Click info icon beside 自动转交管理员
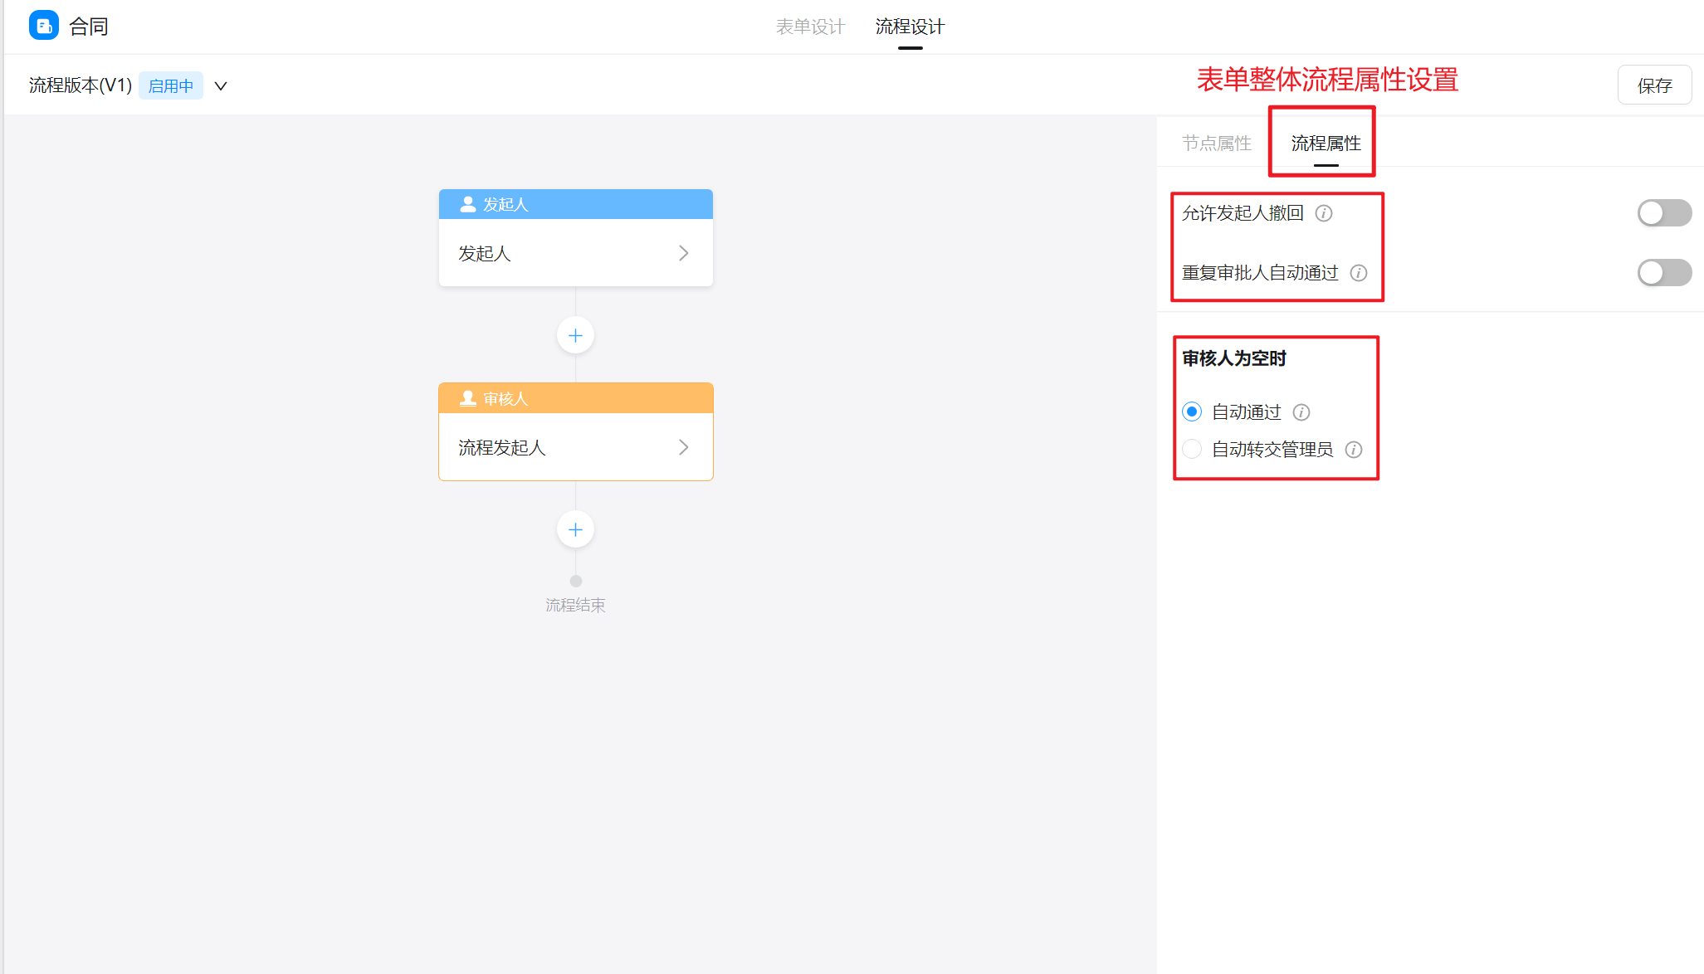 click(1354, 450)
